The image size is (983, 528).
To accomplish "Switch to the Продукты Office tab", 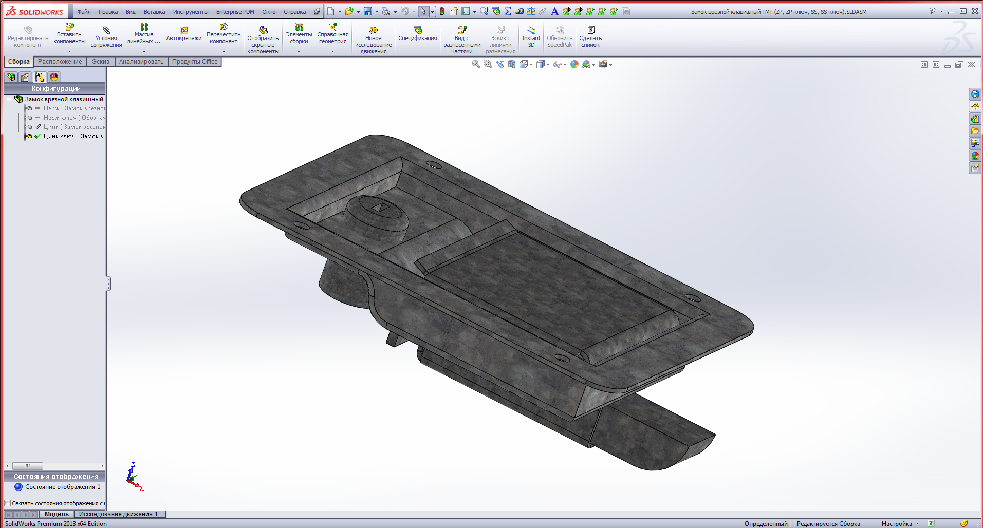I will click(x=195, y=62).
